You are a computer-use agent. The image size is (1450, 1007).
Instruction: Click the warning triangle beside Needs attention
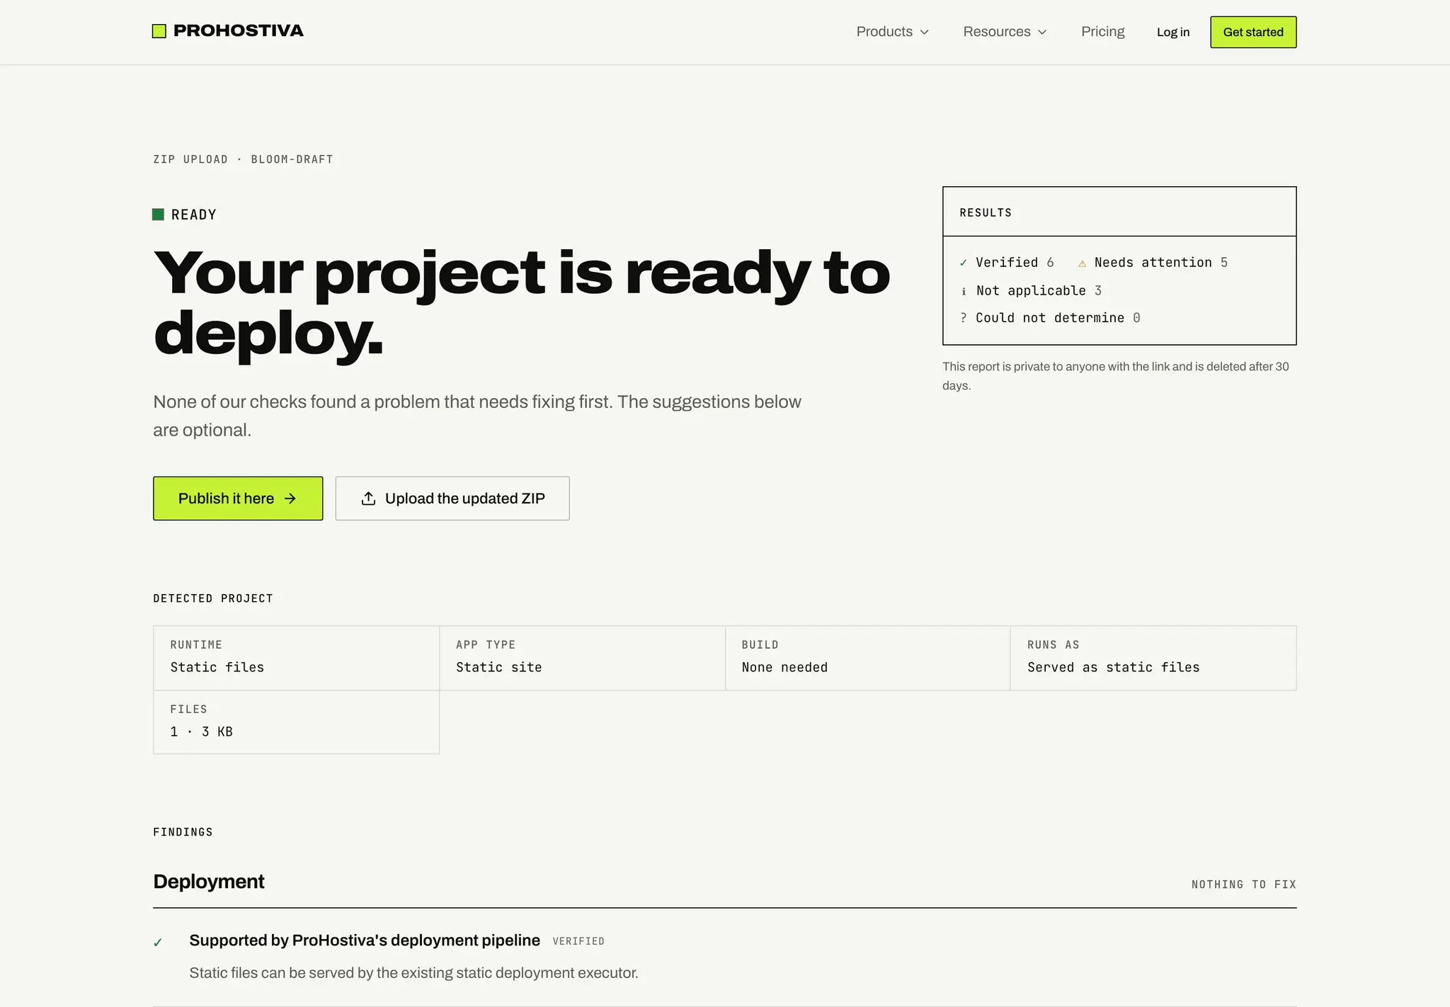(1082, 263)
